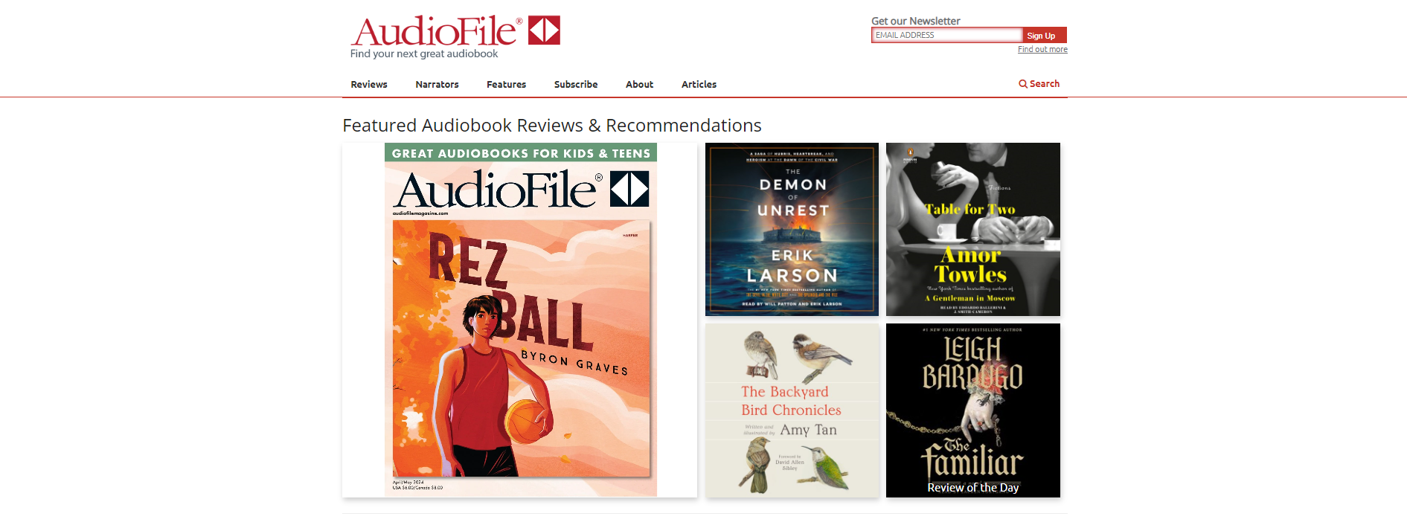Open the Articles menu
The height and width of the screenshot is (522, 1407).
(699, 84)
